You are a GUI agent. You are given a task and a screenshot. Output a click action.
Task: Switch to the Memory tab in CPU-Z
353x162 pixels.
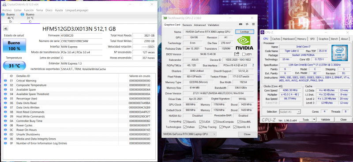(x=301, y=39)
